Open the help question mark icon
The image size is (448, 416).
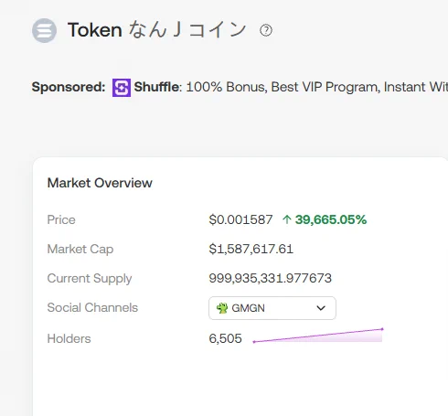(266, 30)
